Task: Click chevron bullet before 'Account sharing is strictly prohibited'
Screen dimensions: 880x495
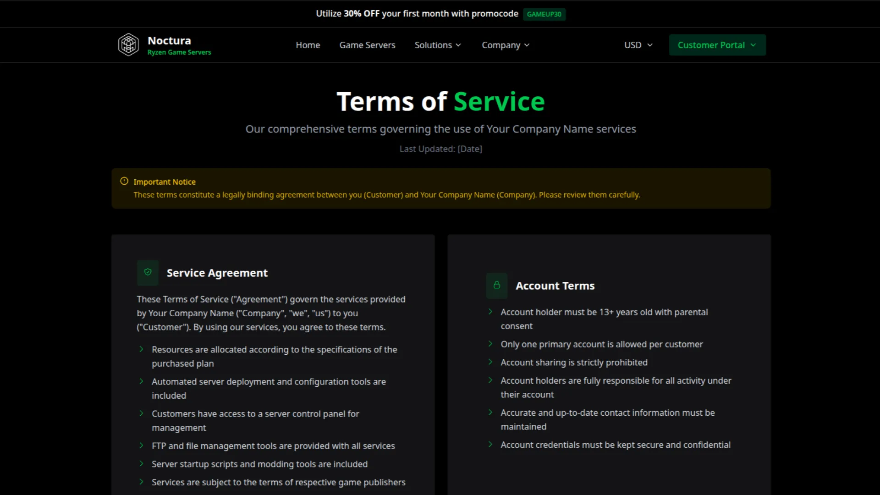Action: [x=490, y=362]
